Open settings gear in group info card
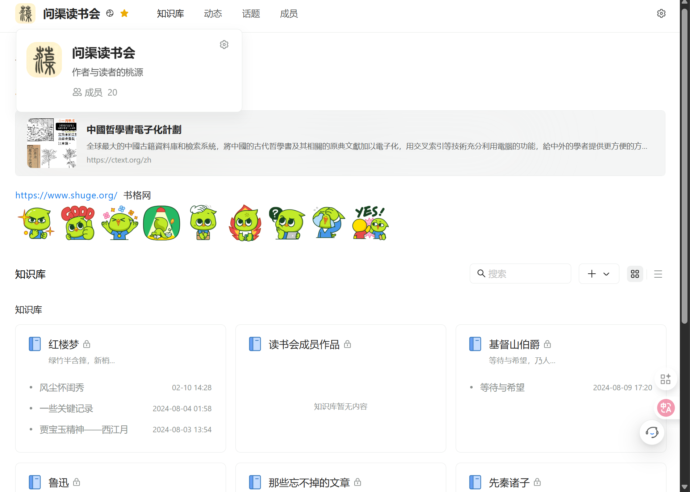The width and height of the screenshot is (690, 492). tap(224, 45)
